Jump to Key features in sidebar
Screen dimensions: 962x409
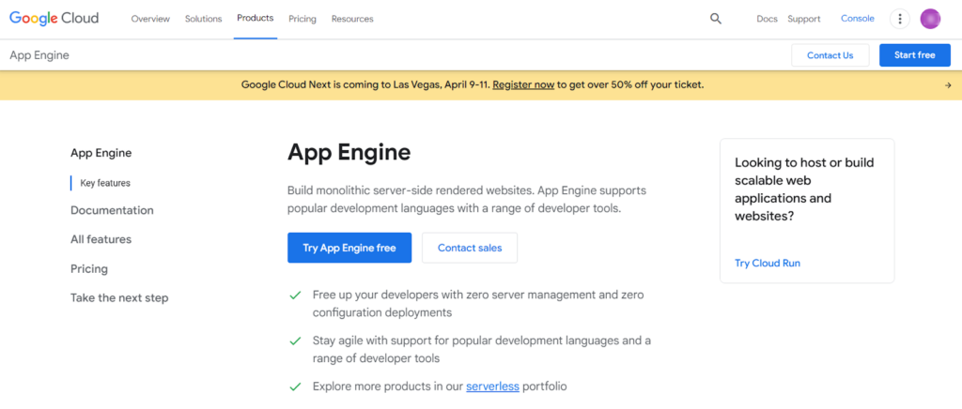(105, 183)
